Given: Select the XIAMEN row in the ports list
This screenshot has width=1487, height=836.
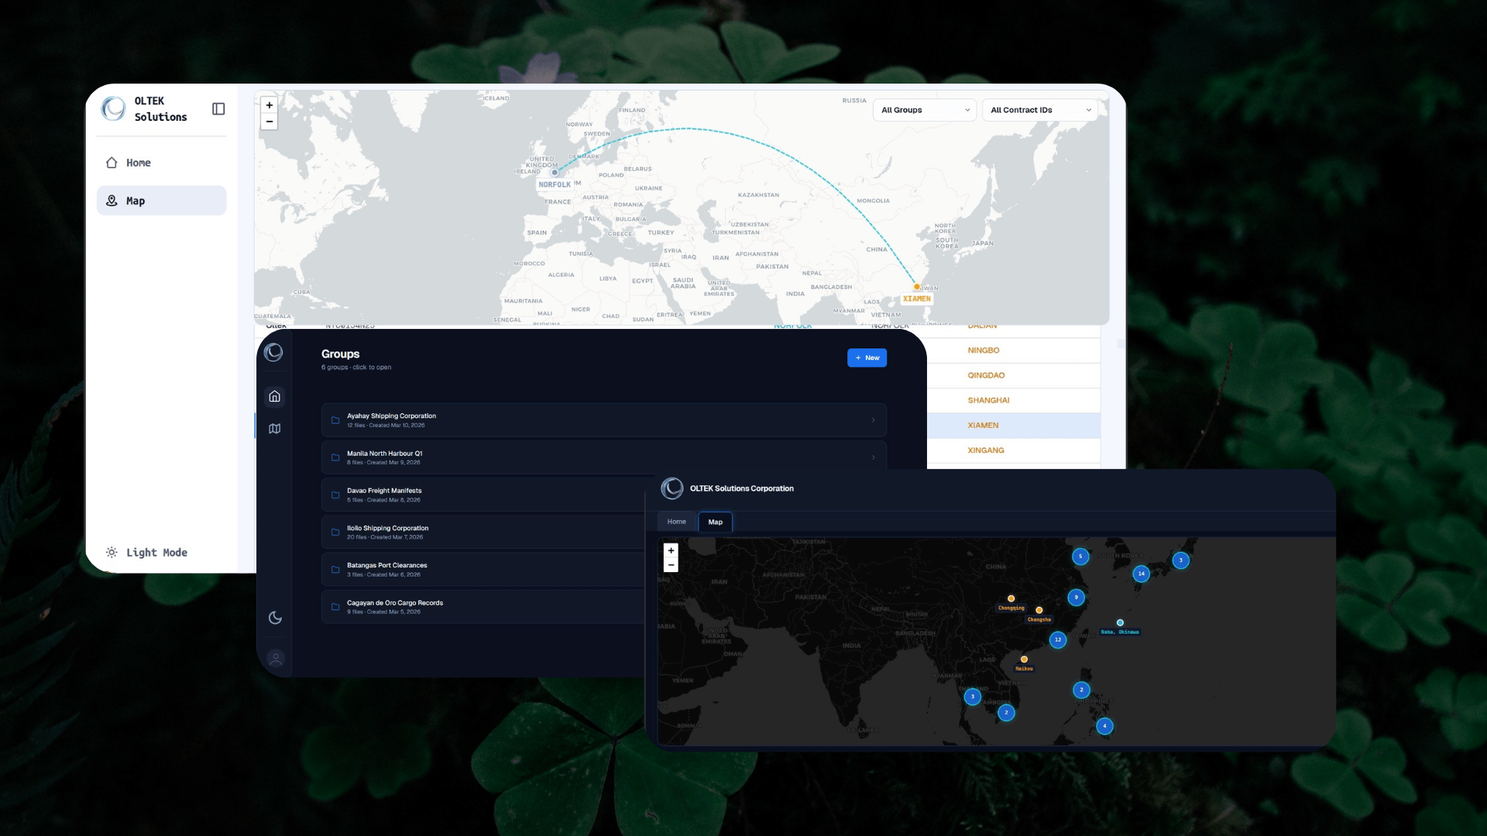Looking at the screenshot, I should [x=984, y=425].
